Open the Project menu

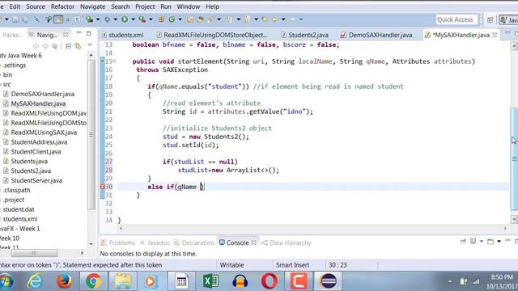[x=145, y=6]
